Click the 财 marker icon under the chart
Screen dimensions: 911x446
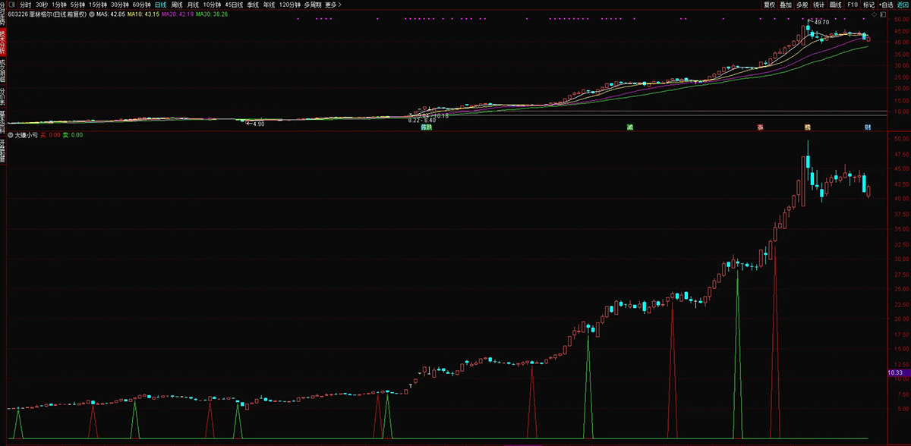point(867,127)
